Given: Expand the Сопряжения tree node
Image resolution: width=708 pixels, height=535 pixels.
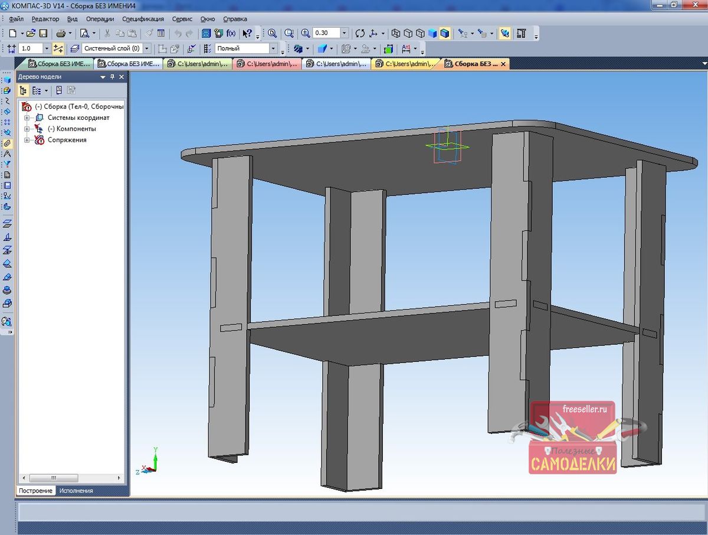Looking at the screenshot, I should pos(27,140).
